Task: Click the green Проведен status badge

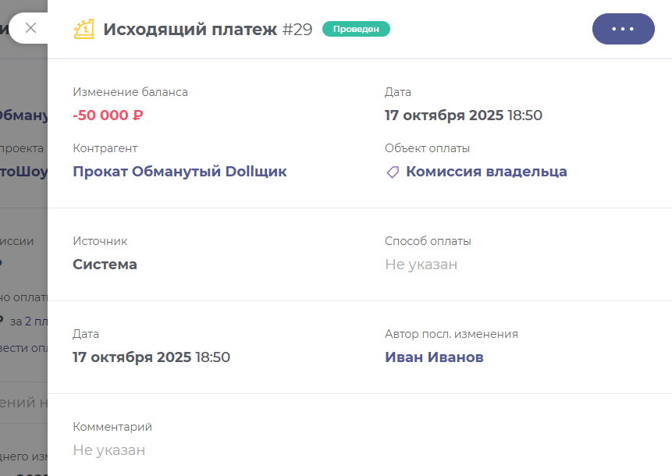Action: 356,30
